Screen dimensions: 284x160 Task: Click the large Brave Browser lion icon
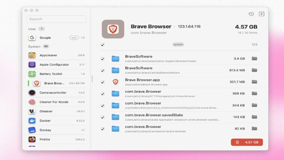113,29
